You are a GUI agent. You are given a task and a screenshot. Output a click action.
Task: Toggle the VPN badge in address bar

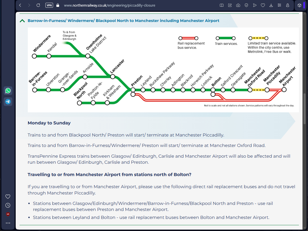pyautogui.click(x=49, y=5)
